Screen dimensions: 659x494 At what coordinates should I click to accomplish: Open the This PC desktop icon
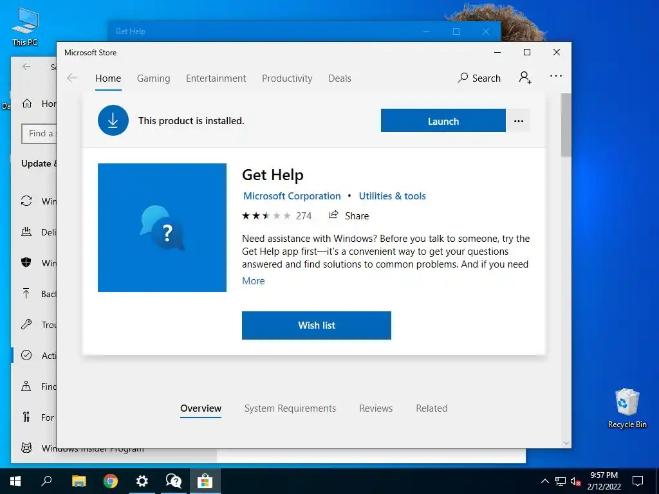tap(25, 26)
